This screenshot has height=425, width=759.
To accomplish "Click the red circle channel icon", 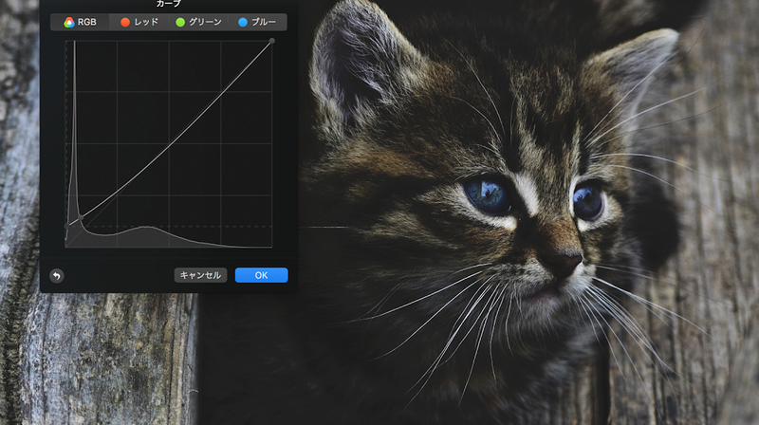I will click(x=125, y=22).
